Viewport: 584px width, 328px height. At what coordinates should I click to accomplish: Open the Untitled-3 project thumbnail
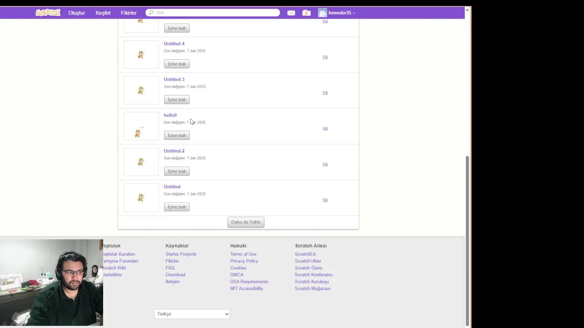[x=141, y=90]
